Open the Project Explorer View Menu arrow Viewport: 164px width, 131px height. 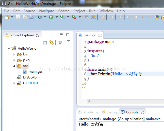tap(69, 41)
